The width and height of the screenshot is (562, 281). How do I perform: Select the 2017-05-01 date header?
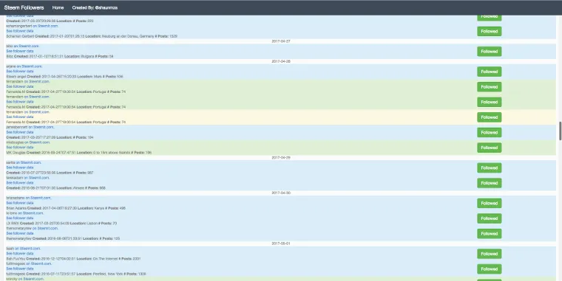tap(281, 243)
